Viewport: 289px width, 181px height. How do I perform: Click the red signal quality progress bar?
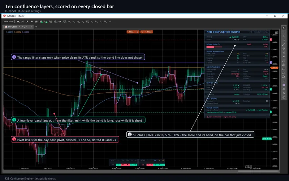click(210, 47)
